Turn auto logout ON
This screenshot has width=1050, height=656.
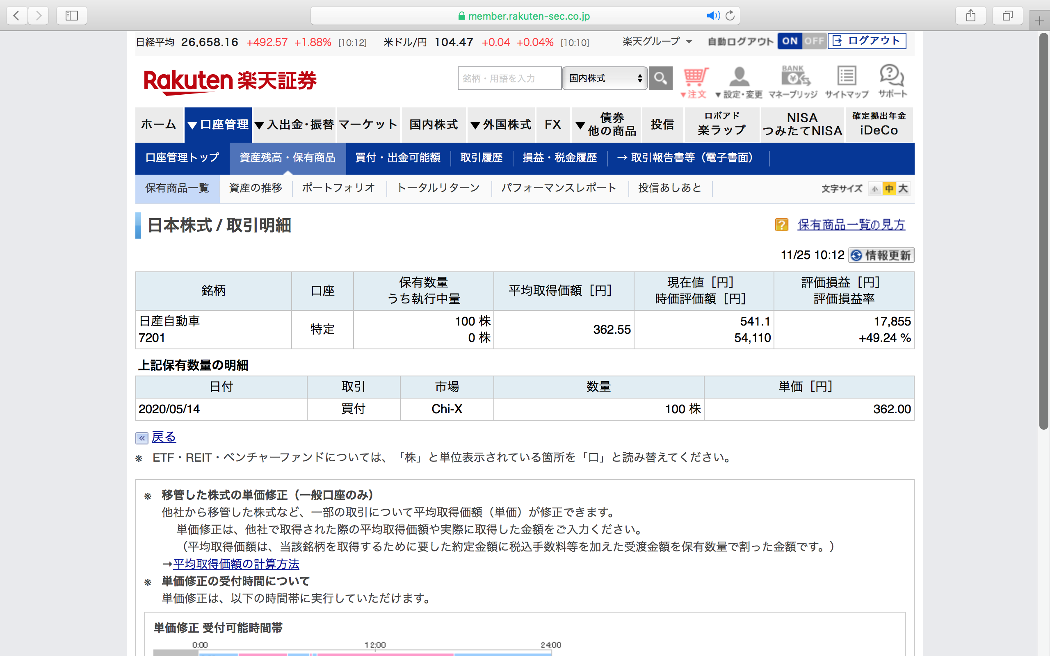coord(790,41)
